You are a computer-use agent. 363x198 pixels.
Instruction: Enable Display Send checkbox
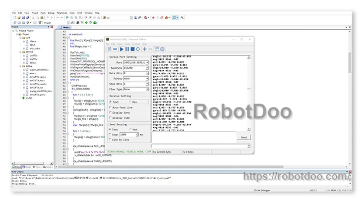[x=110, y=112]
